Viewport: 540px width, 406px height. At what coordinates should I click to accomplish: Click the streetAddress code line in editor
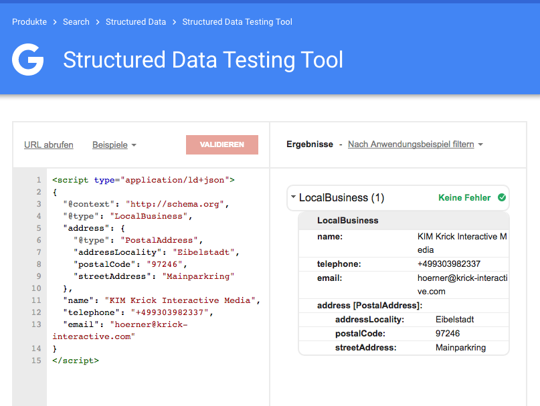click(x=154, y=276)
